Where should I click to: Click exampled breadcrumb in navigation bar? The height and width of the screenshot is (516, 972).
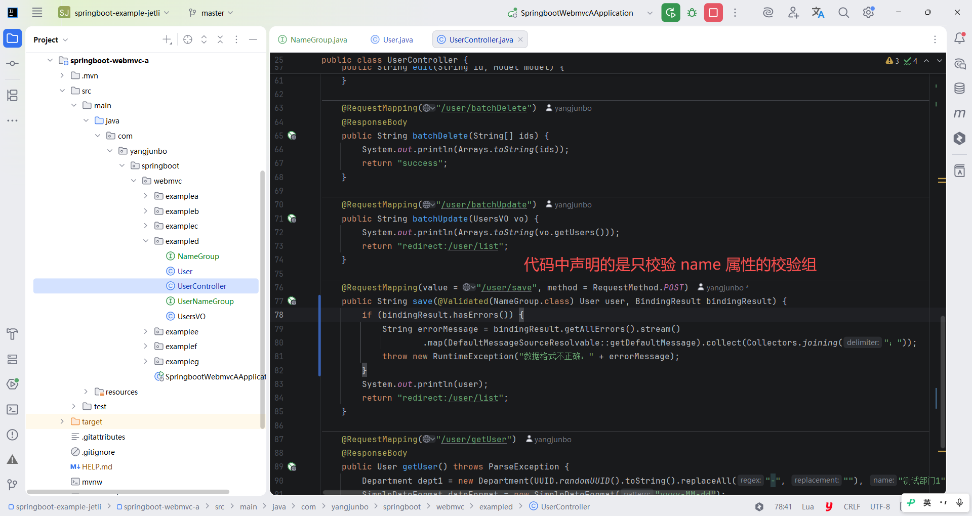click(x=496, y=506)
